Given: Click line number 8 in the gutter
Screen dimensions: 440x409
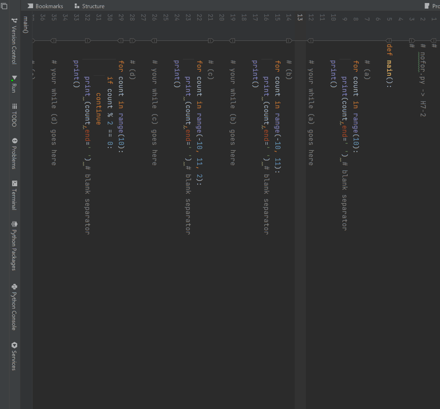Looking at the screenshot, I should (355, 19).
